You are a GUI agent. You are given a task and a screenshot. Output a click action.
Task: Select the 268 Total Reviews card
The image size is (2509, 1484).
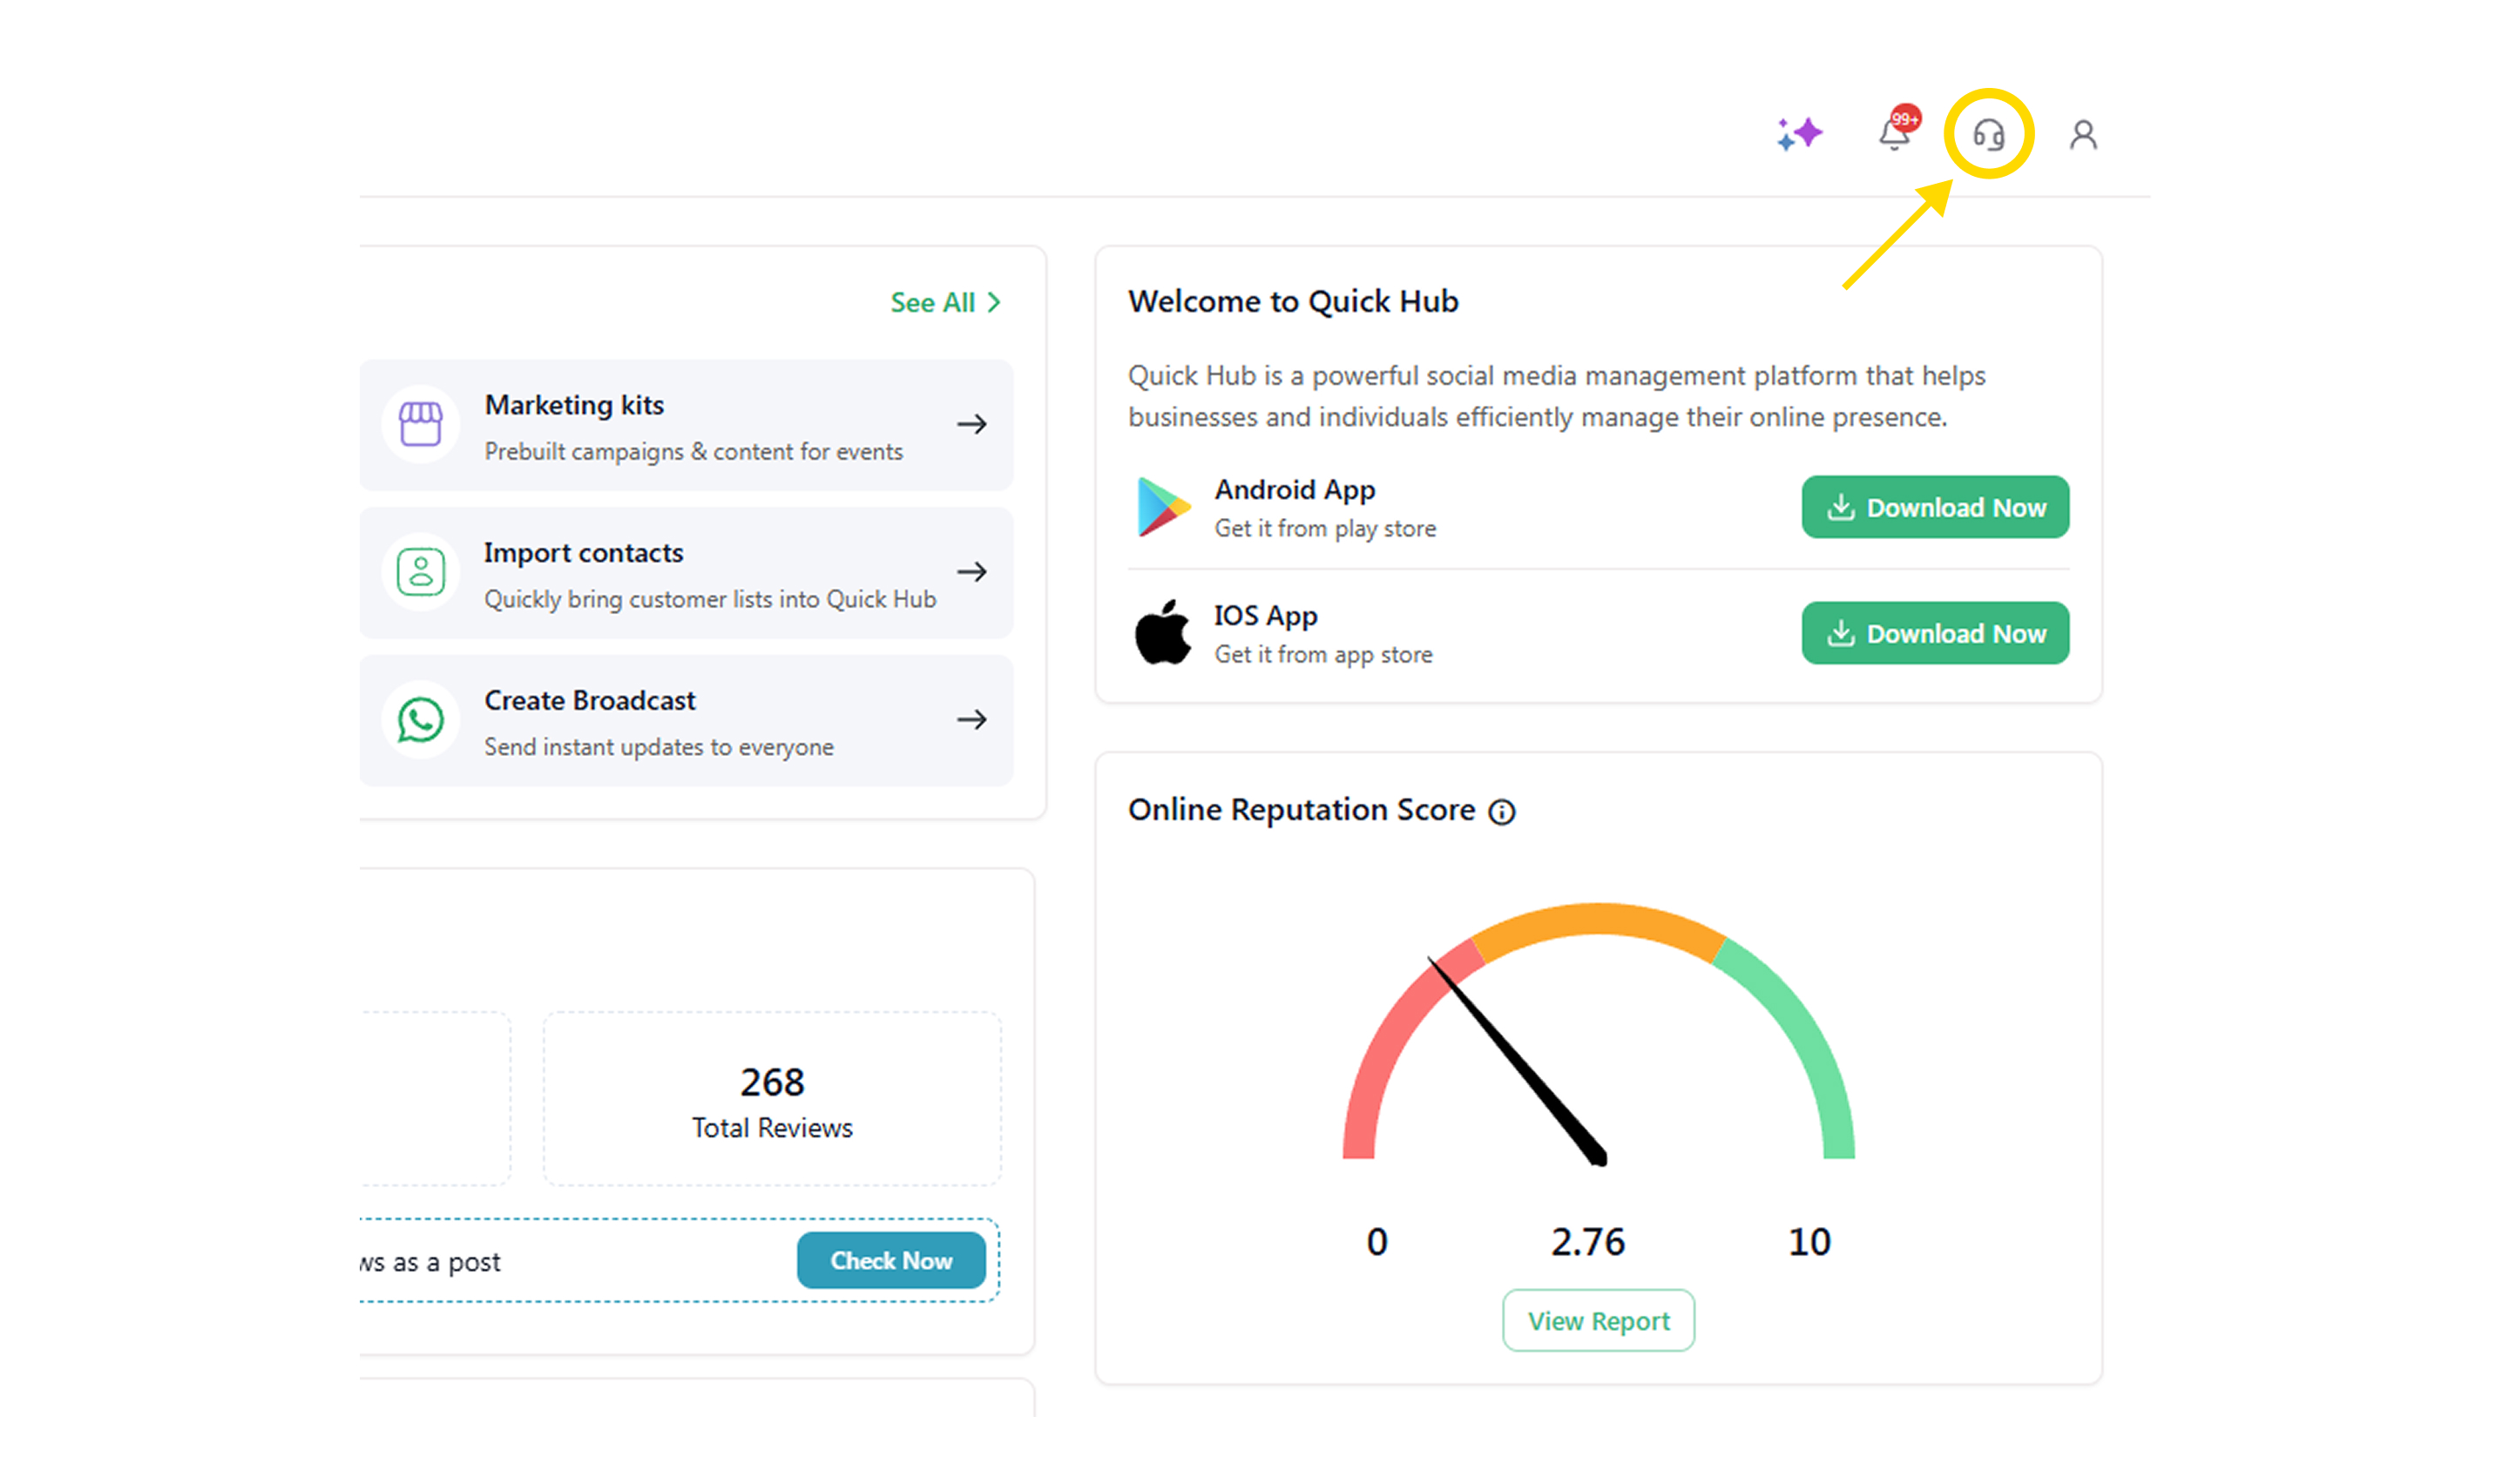coord(772,1100)
